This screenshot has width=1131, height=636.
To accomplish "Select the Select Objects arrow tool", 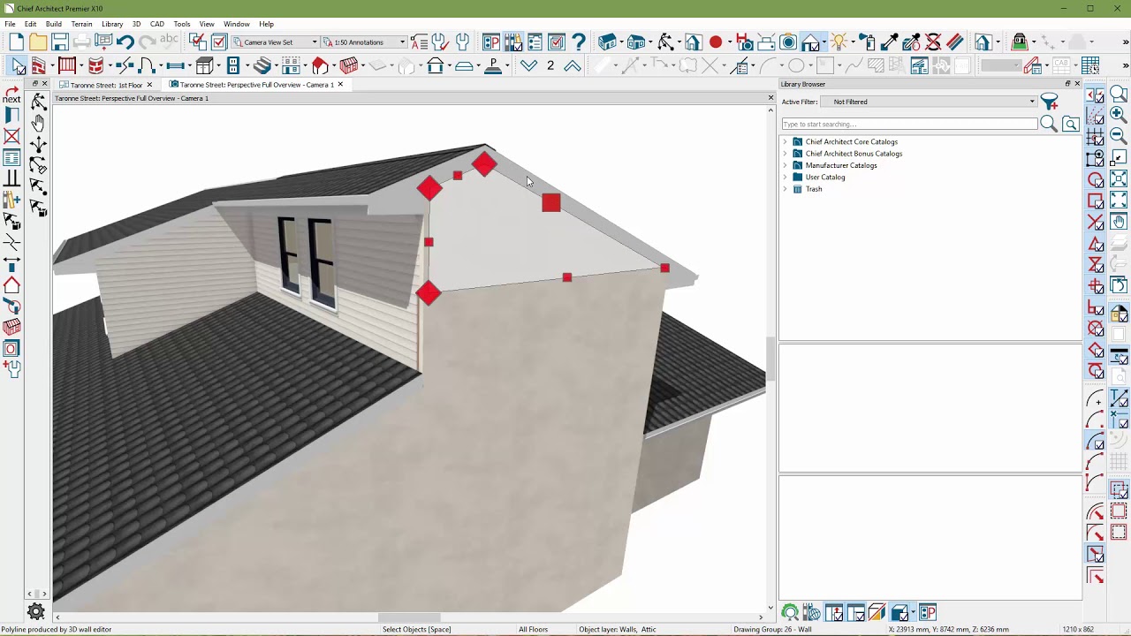I will (18, 66).
